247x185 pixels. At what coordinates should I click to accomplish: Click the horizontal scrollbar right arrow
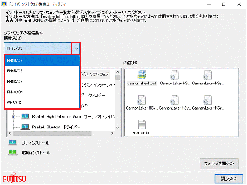(x=112, y=133)
